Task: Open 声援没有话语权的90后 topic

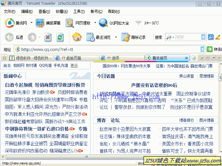Action: 154,85
